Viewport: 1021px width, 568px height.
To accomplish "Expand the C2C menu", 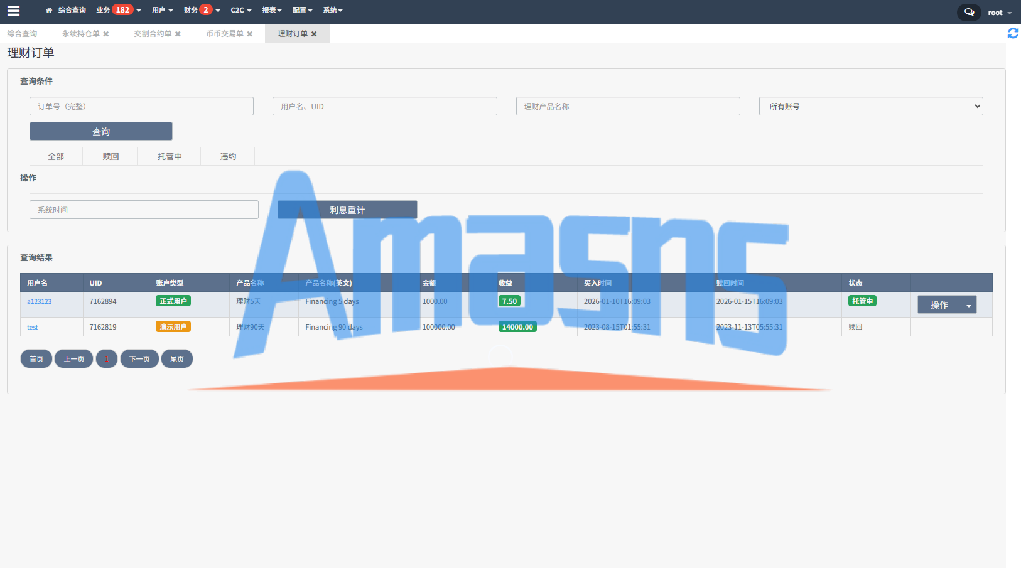I will coord(241,10).
